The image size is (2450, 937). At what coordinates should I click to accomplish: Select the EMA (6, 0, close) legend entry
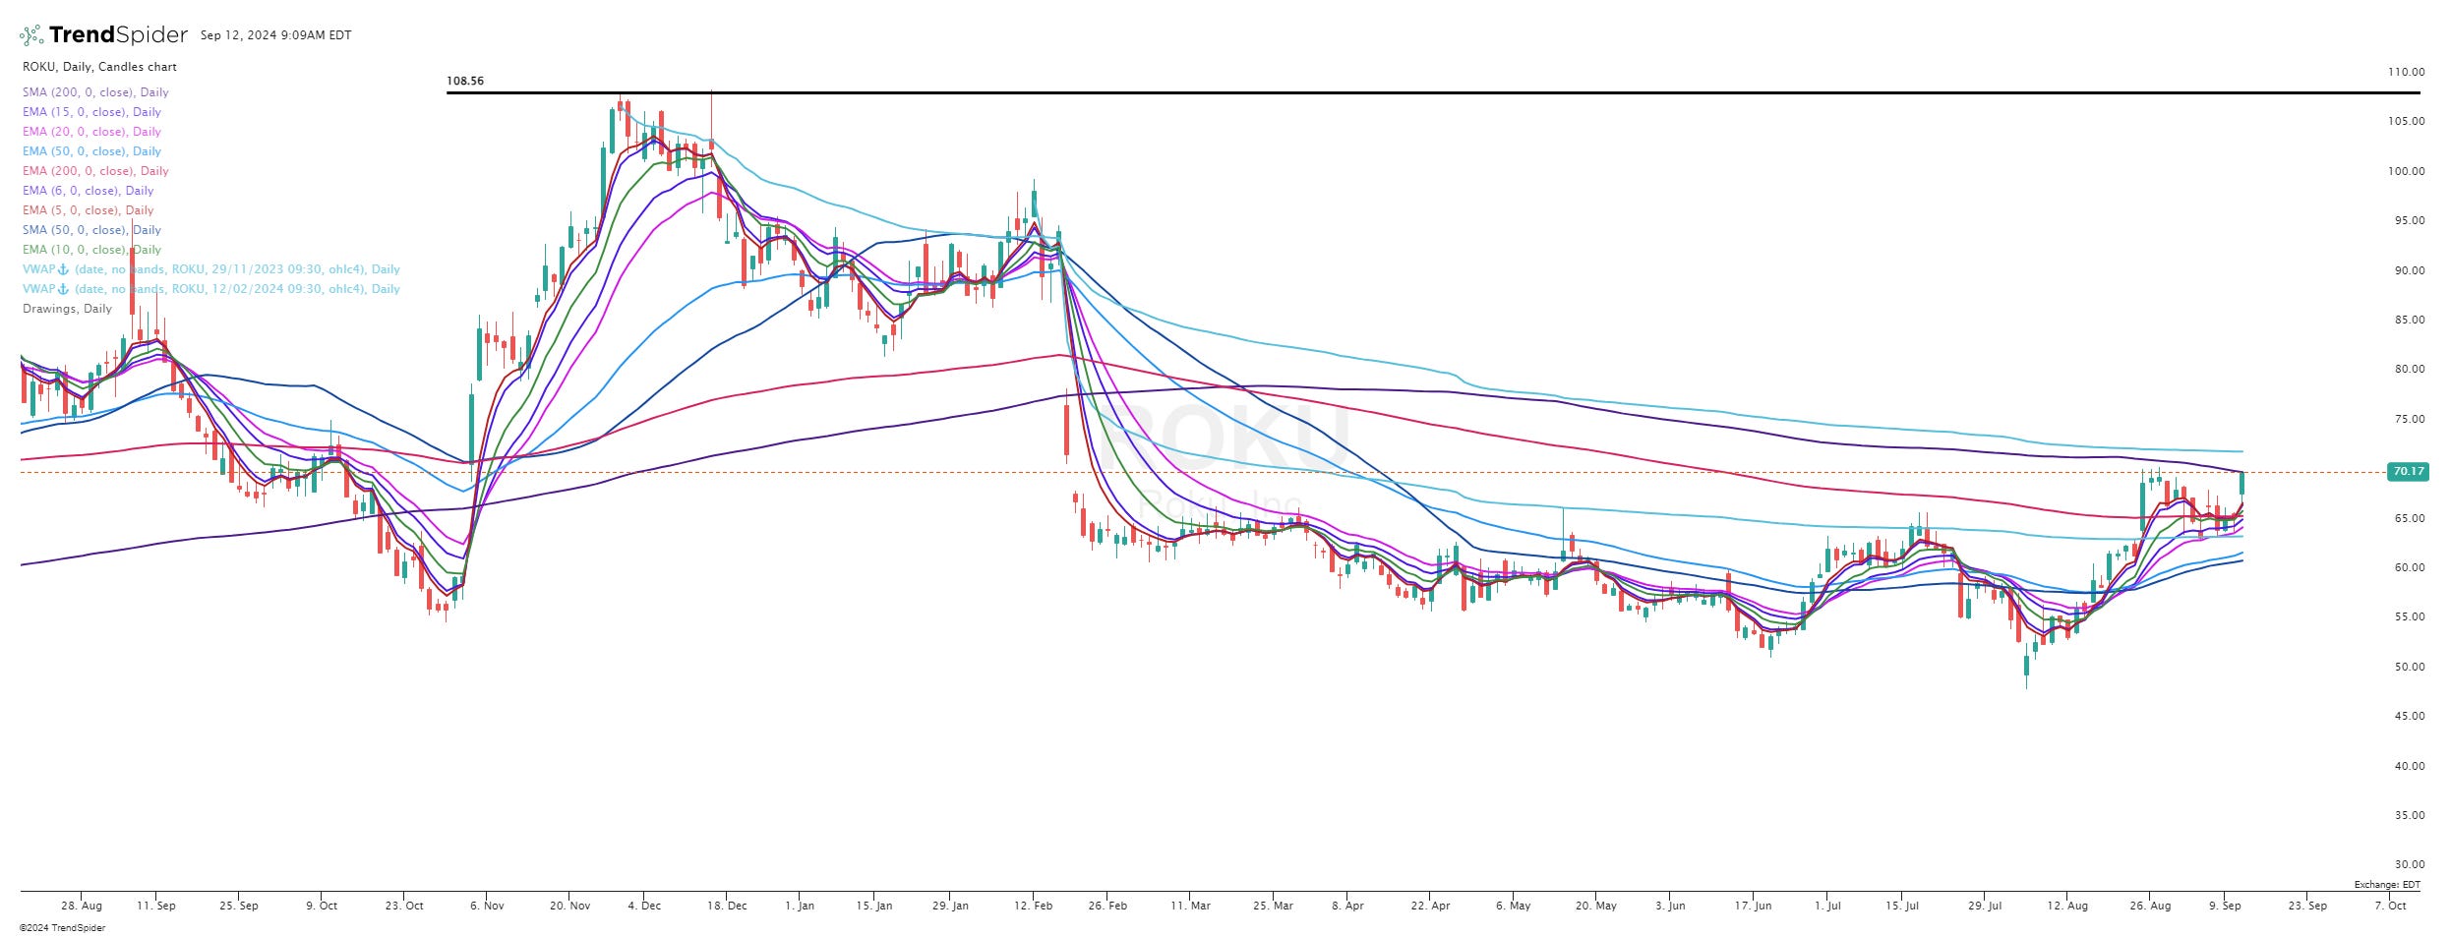88,191
